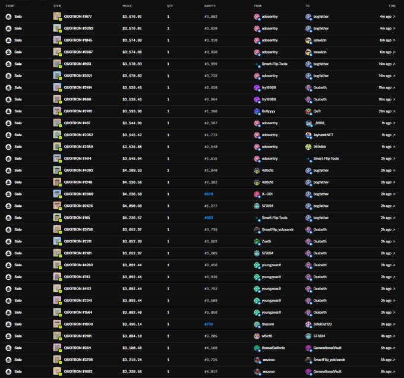This screenshot has width=404, height=378.
Task: Open the QUOTRON #1248 item link
Action: [x=78, y=182]
